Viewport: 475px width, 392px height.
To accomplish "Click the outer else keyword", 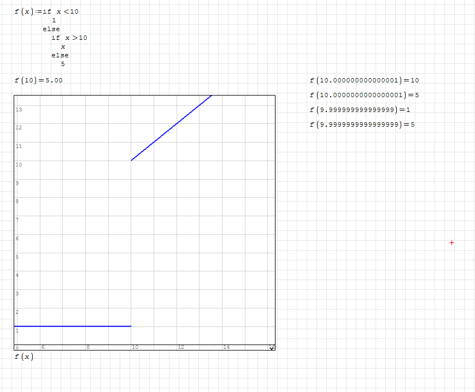I will coord(51,29).
